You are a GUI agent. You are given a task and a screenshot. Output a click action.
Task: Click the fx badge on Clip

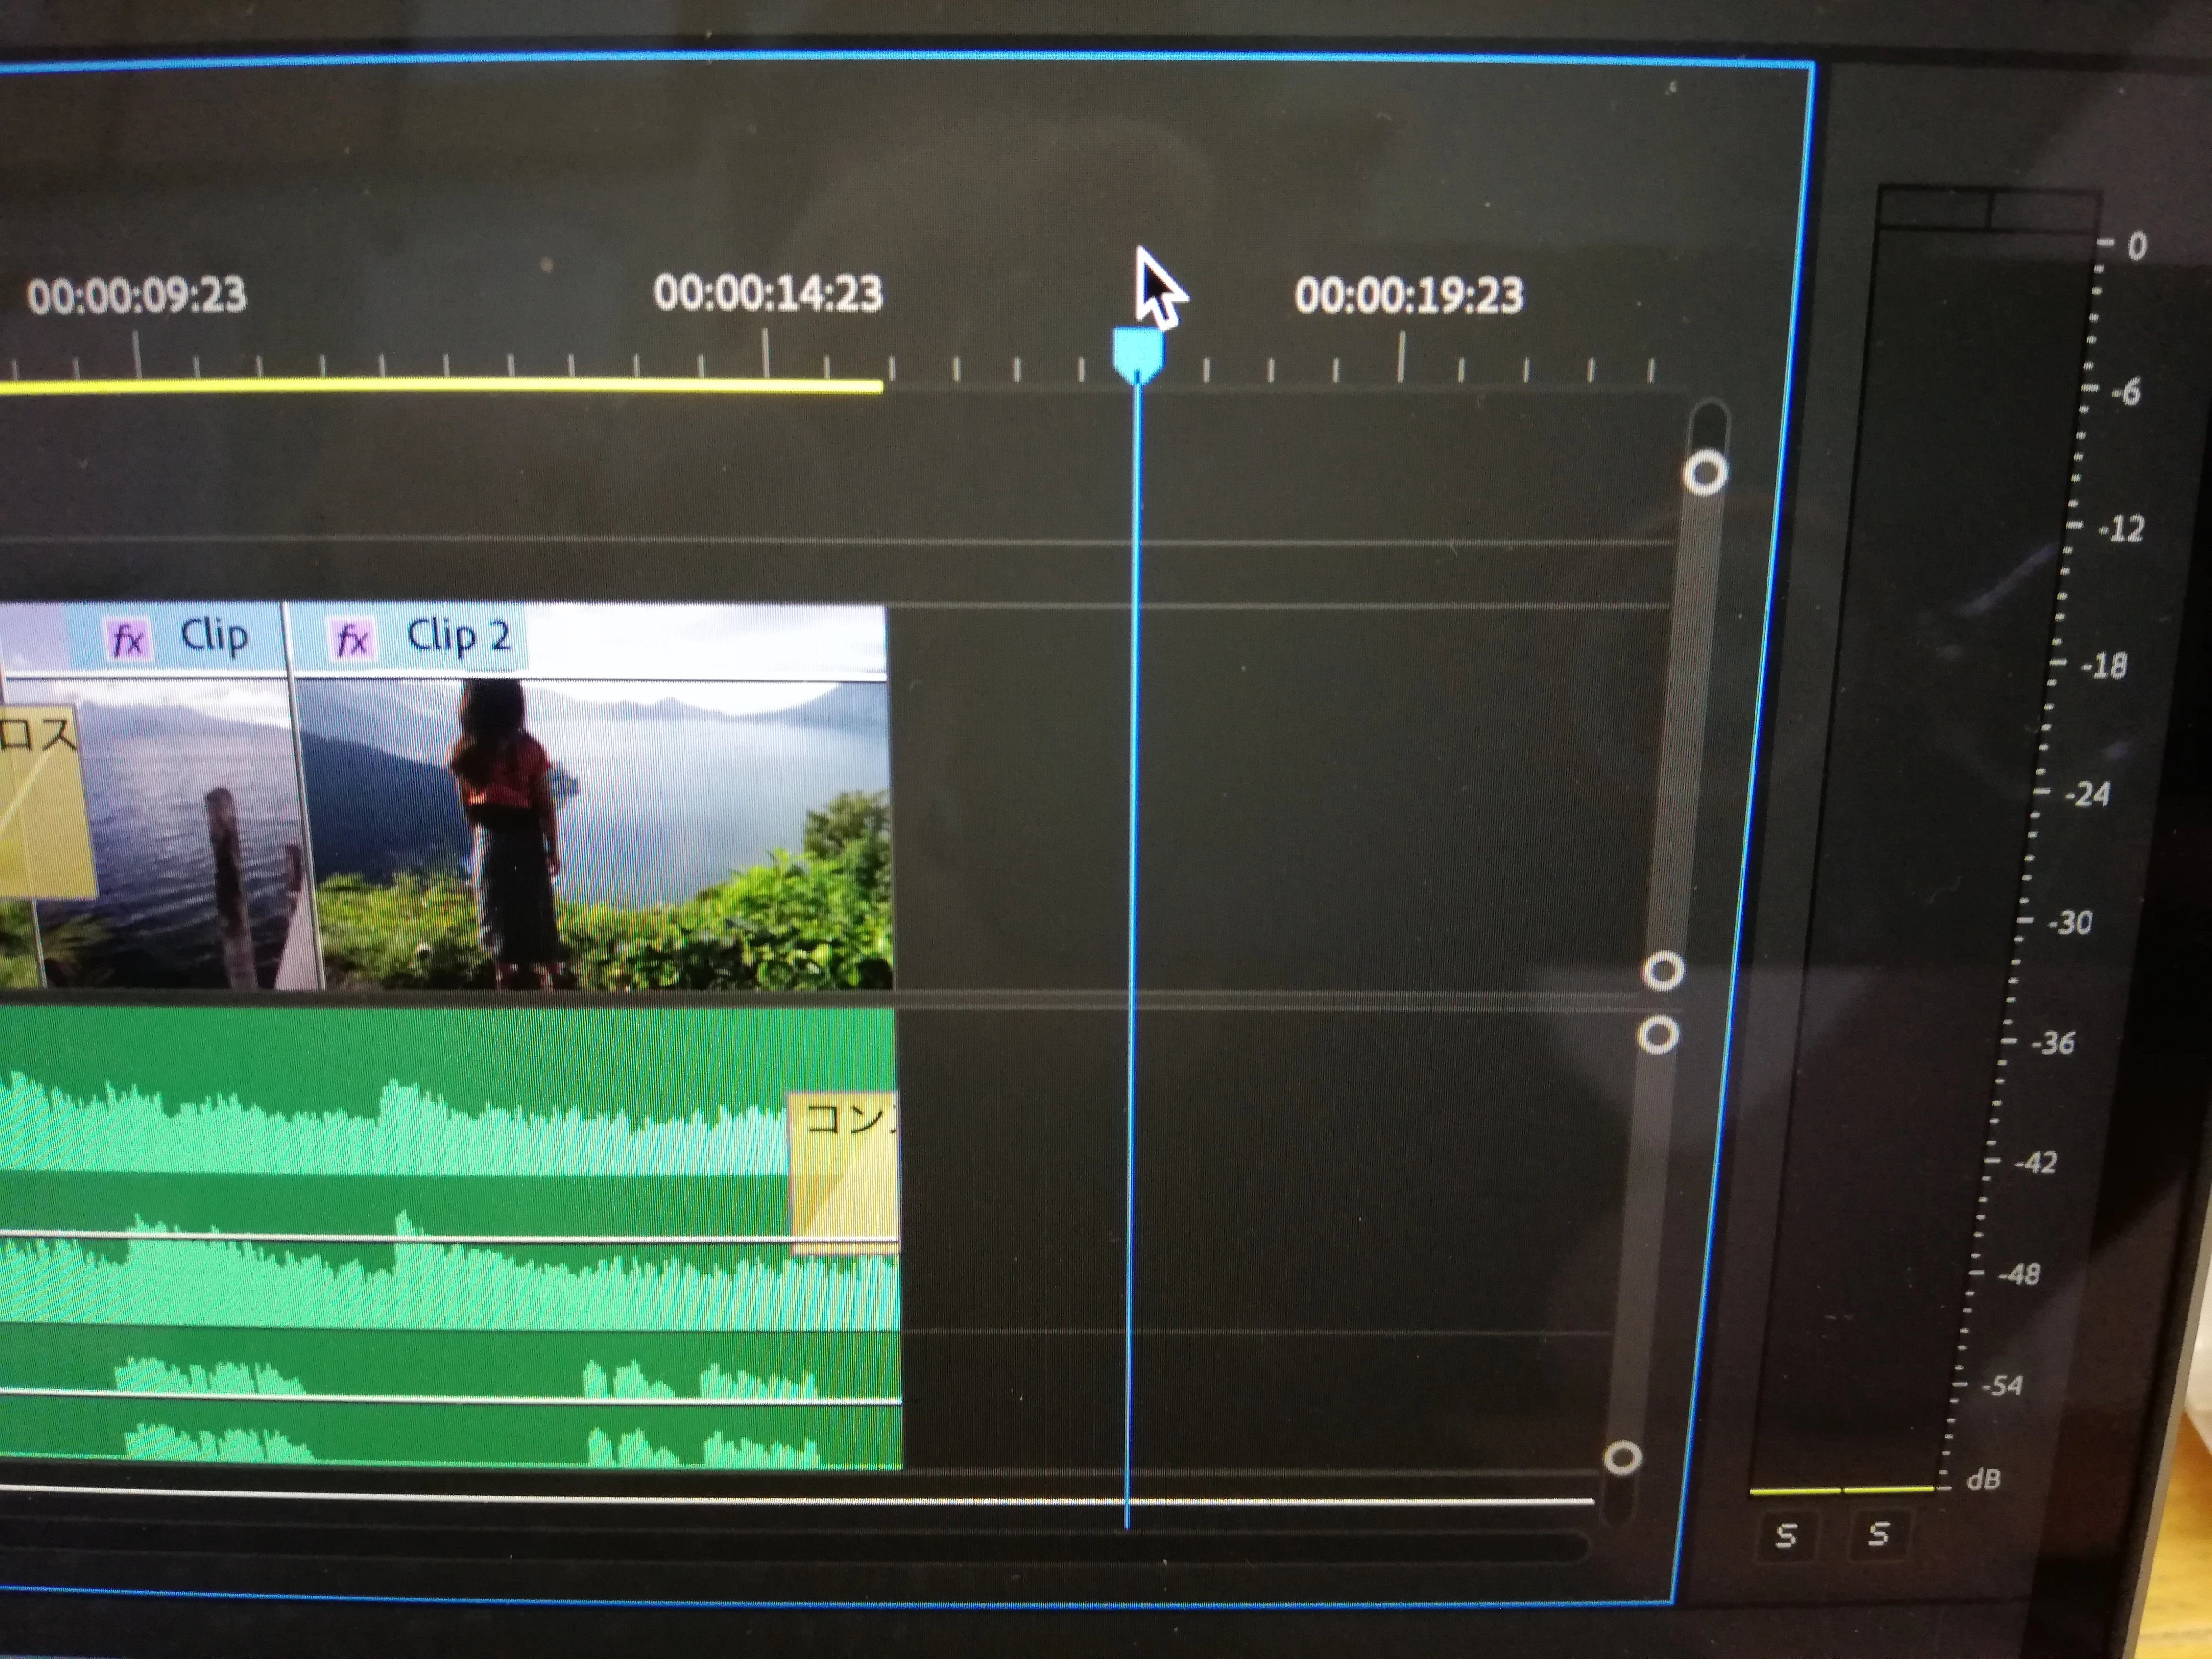coord(128,639)
